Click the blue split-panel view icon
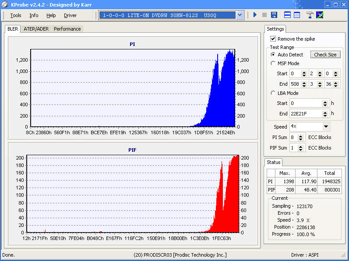The height and width of the screenshot is (261, 349). point(287,15)
